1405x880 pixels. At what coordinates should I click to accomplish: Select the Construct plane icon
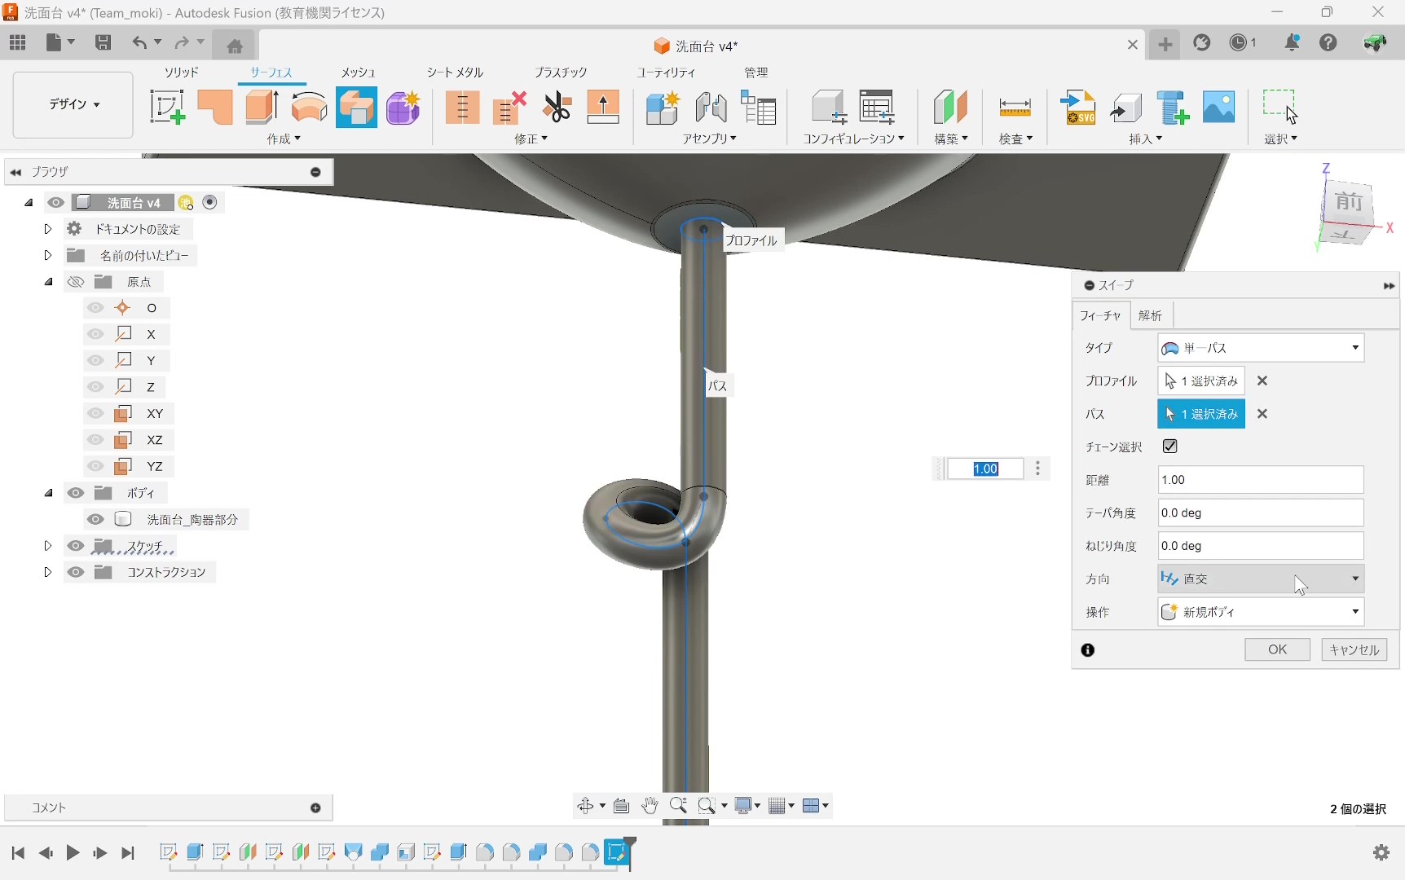pos(950,108)
